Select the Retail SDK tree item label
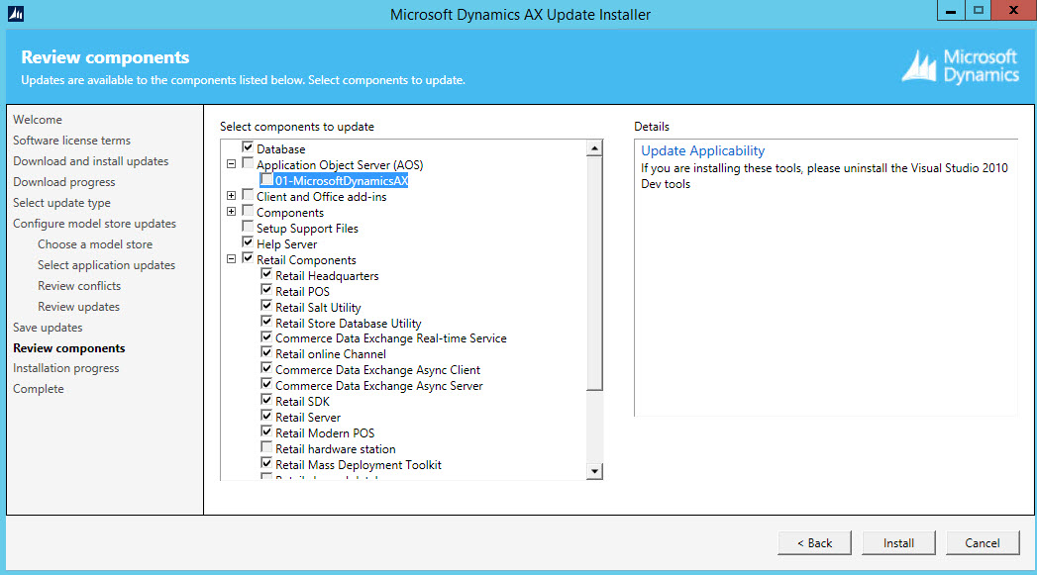The width and height of the screenshot is (1037, 575). pos(302,402)
